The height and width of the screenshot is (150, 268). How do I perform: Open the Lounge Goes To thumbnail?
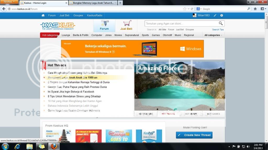pyautogui.click(x=119, y=136)
